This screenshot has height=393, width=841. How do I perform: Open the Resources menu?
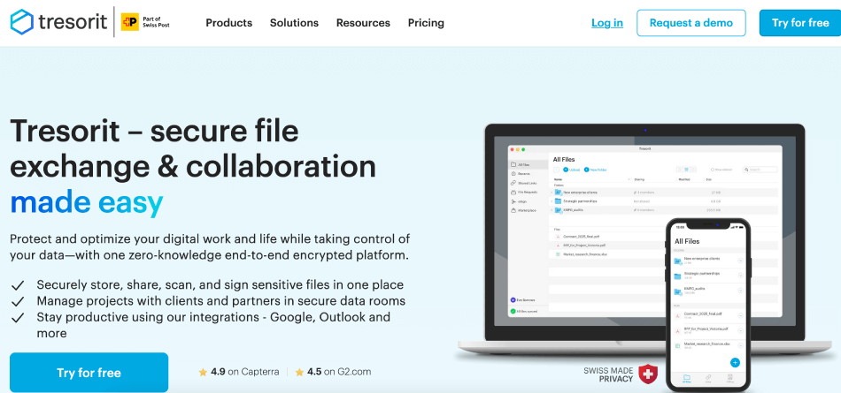pyautogui.click(x=363, y=23)
